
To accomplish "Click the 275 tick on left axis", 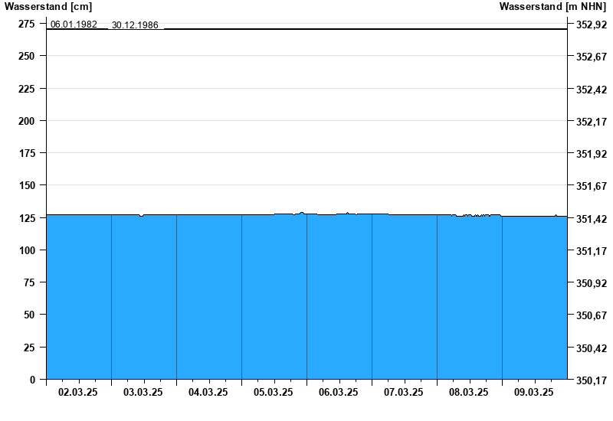I will 27,24.
